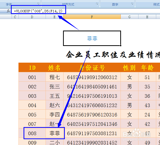Click the title 企业员工职位及业绩情况

coord(113,55)
